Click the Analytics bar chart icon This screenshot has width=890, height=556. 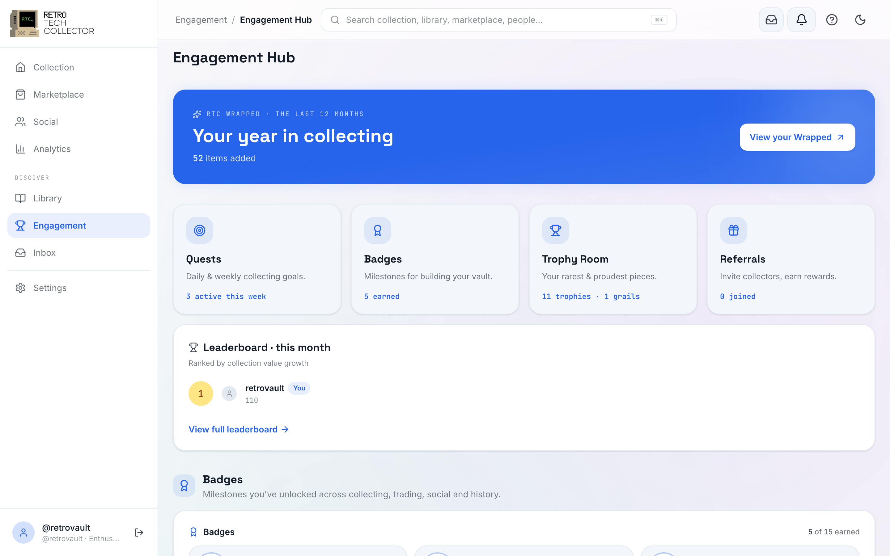pos(20,149)
